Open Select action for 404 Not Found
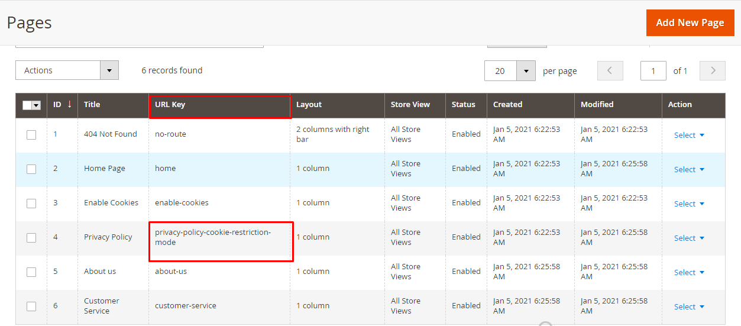 (689, 135)
